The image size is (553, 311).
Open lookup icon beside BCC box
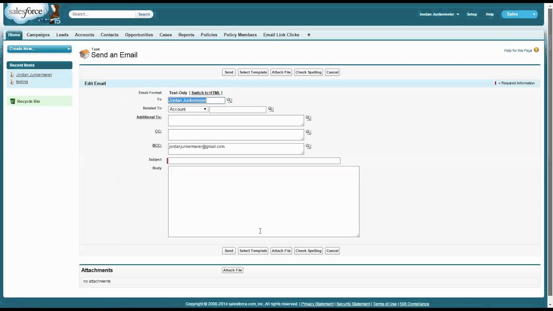[x=308, y=146]
